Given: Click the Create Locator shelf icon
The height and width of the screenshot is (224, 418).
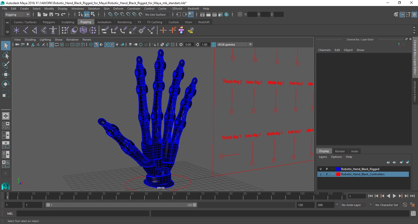Looking at the screenshot, I should (16, 30).
